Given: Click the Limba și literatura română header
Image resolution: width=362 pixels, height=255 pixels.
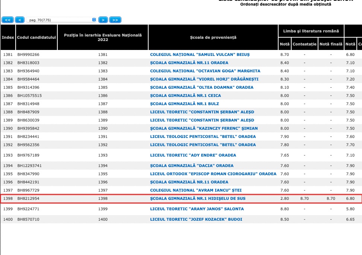Looking at the screenshot, I should pos(311,31).
